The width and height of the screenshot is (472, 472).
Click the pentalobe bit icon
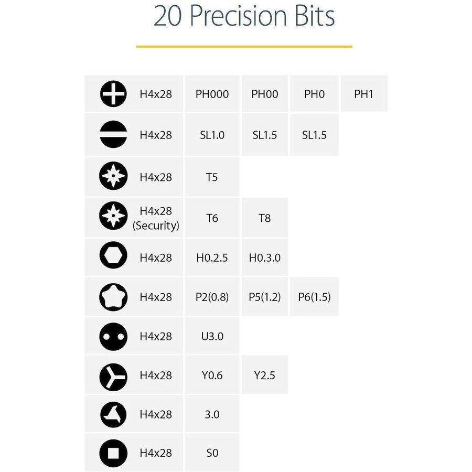(113, 297)
